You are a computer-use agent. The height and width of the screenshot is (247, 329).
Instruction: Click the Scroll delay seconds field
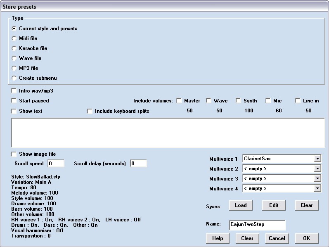tap(138, 164)
